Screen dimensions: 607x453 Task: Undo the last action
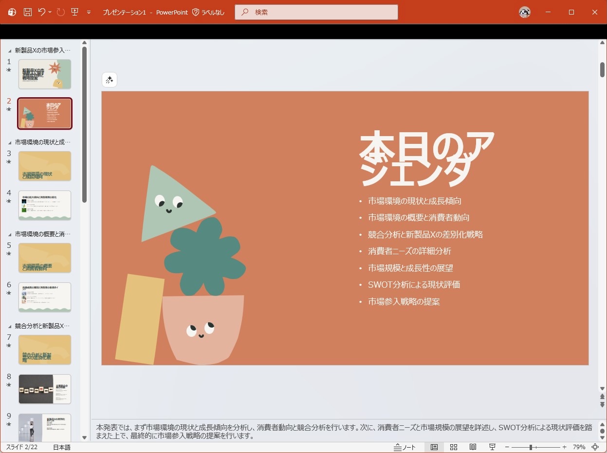coord(43,12)
